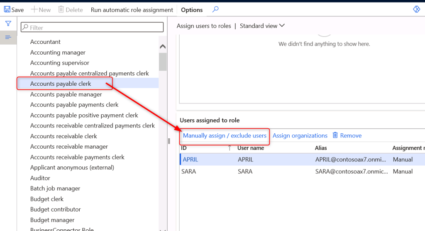Open the Options menu tab

pyautogui.click(x=192, y=10)
